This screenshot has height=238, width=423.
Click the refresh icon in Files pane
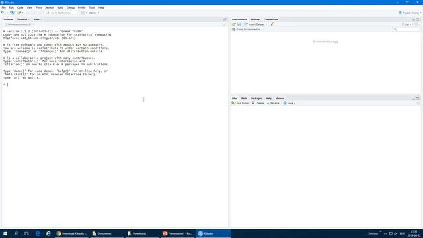[418, 103]
